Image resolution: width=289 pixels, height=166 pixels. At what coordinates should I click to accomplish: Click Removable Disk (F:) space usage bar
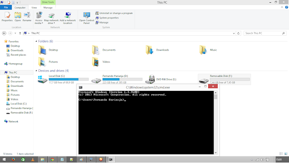coord(230,79)
